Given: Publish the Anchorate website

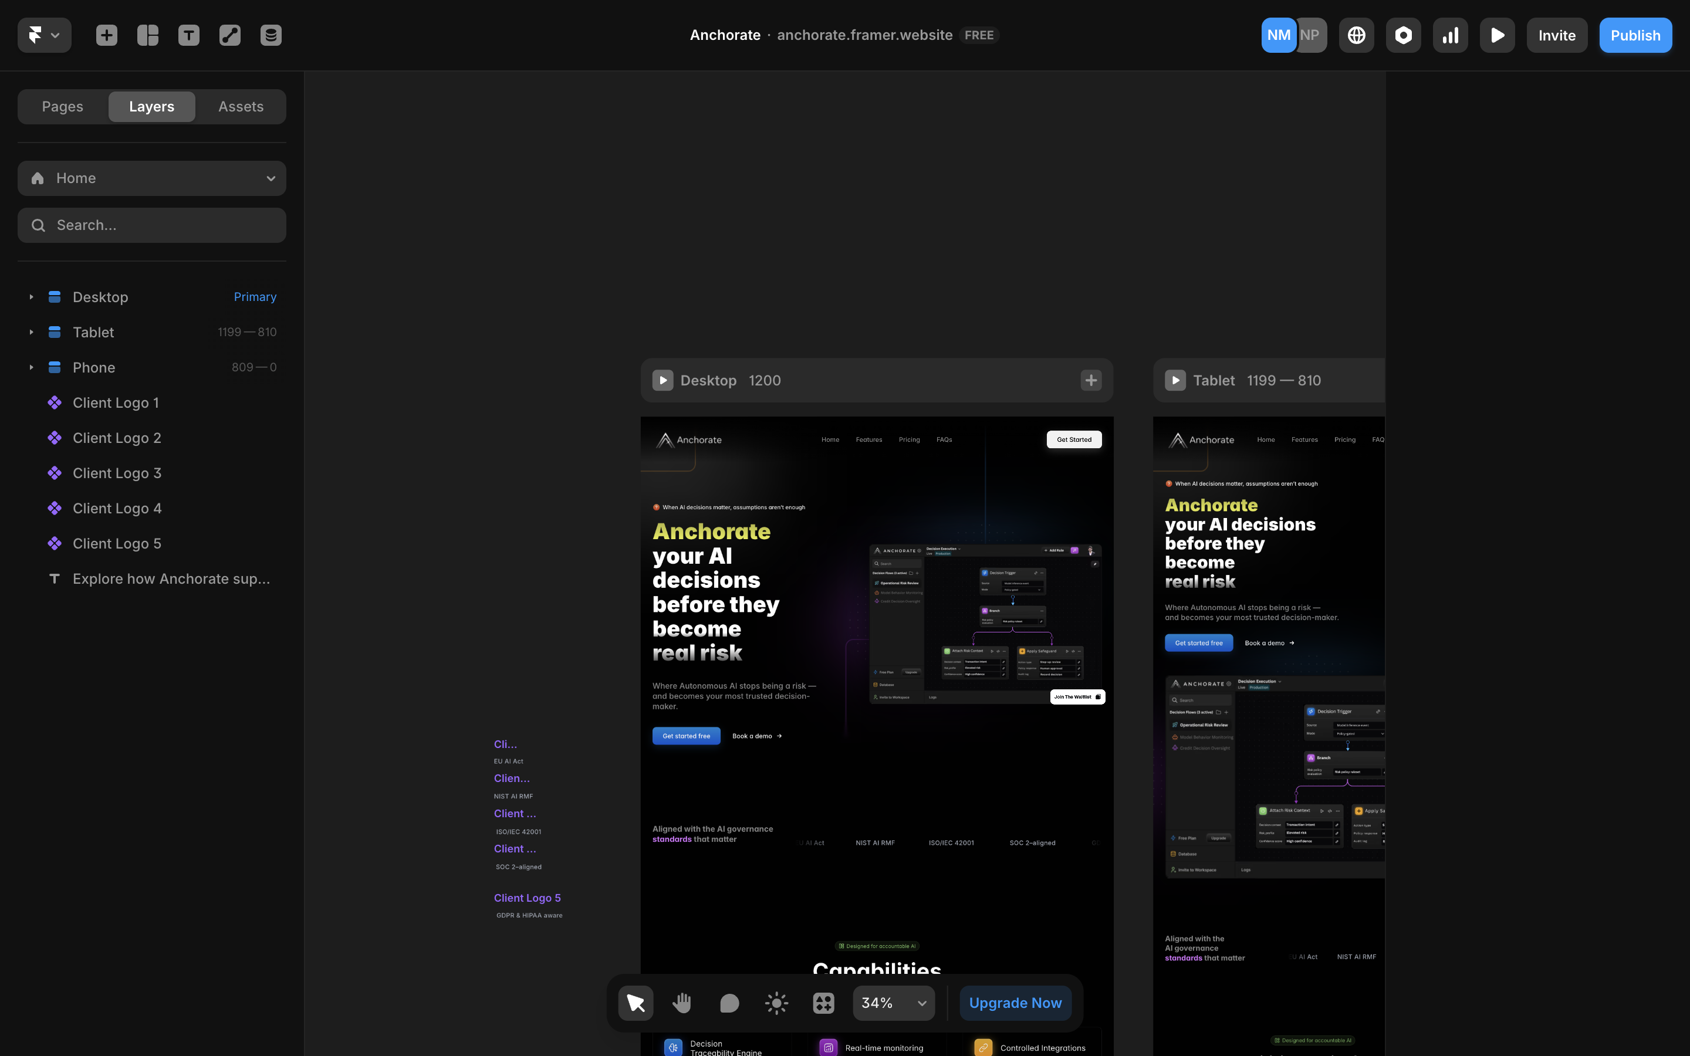Looking at the screenshot, I should pos(1635,34).
